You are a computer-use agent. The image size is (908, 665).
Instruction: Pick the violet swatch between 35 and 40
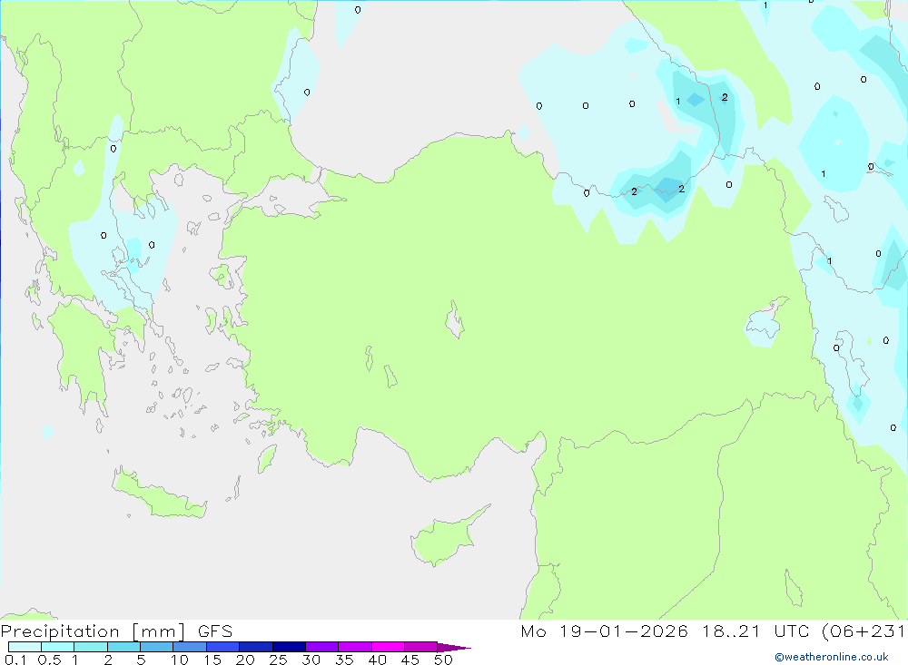click(355, 647)
